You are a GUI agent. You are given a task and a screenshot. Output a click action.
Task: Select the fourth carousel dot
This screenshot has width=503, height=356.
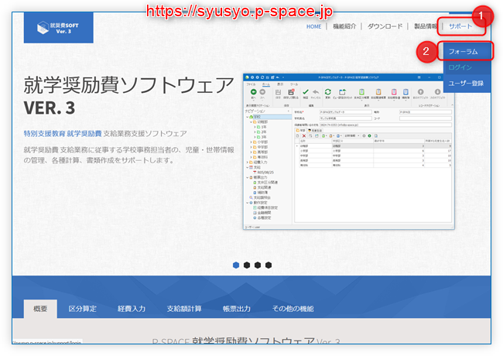tap(269, 265)
